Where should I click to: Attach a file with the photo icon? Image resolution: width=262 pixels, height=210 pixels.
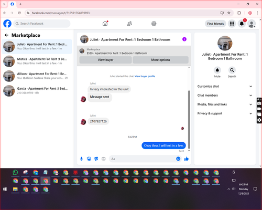[89, 159]
